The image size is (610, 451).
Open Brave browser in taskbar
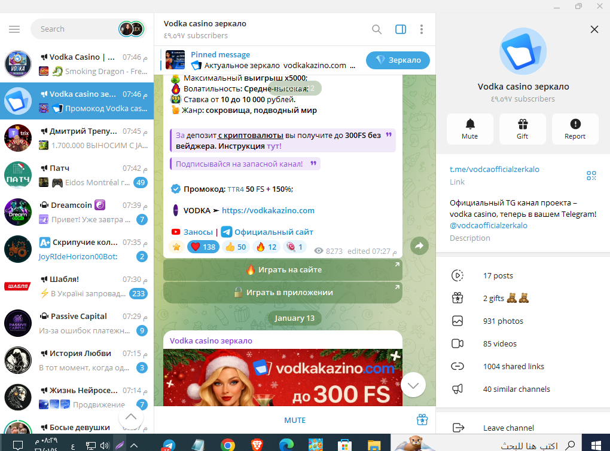[257, 444]
